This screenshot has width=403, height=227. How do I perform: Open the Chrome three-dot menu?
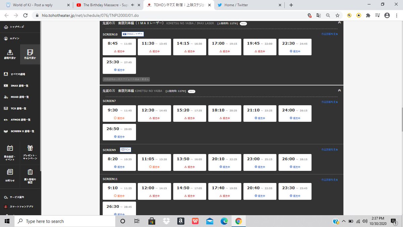point(396,15)
